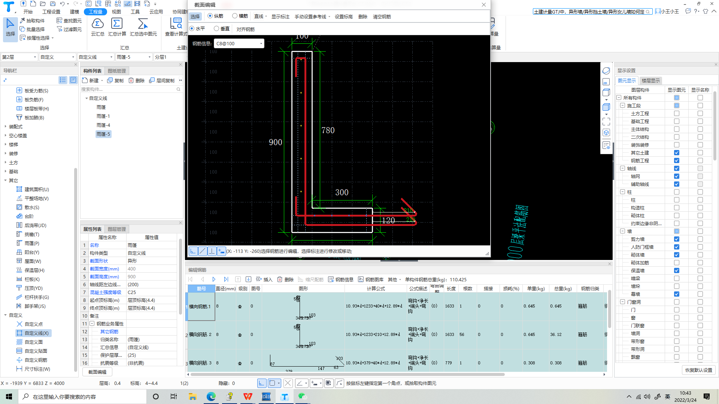The width and height of the screenshot is (719, 404).
Task: Toggle 轴网 display checkbox
Action: 677,176
